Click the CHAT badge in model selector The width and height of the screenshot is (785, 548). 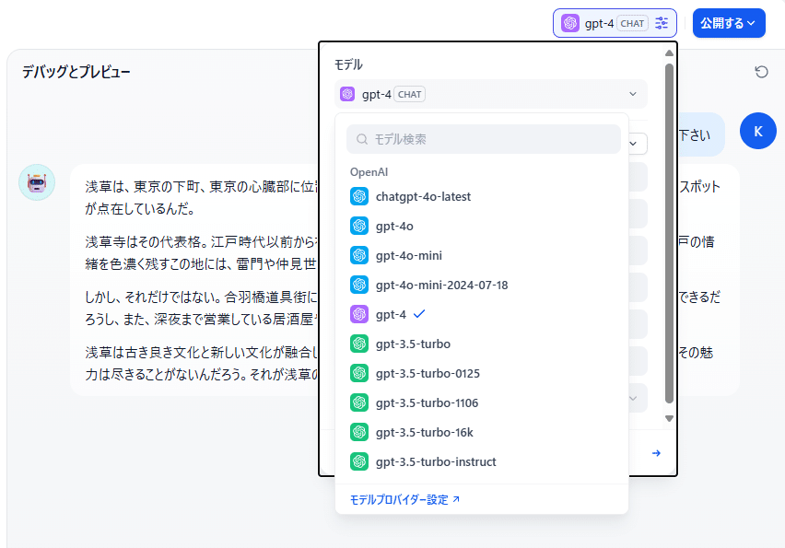409,94
